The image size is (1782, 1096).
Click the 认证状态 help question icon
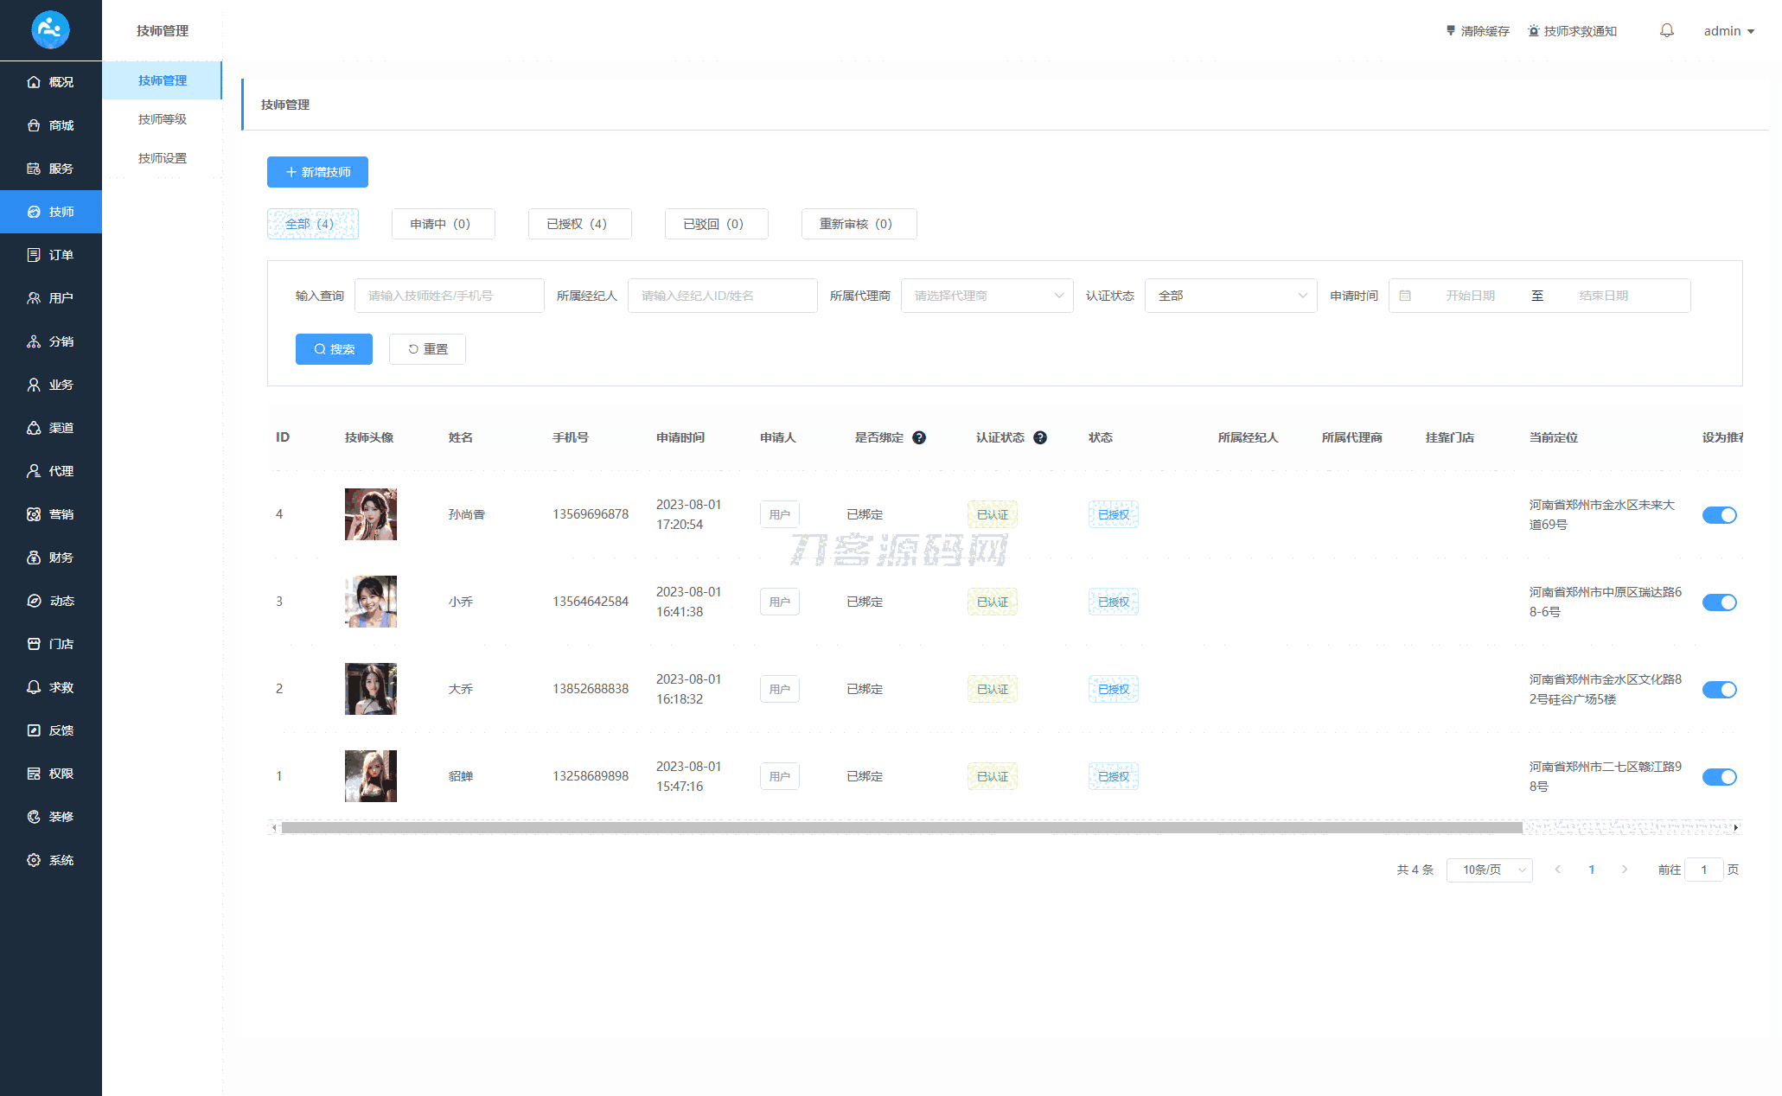click(1040, 437)
